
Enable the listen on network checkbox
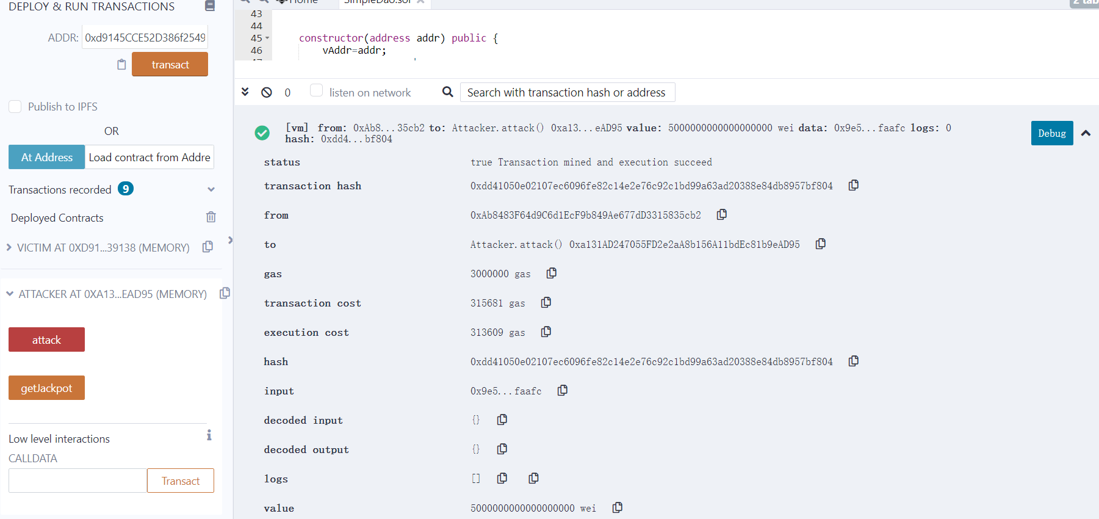[316, 90]
